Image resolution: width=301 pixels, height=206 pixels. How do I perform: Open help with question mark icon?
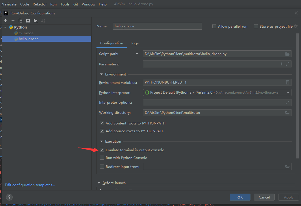point(9,197)
